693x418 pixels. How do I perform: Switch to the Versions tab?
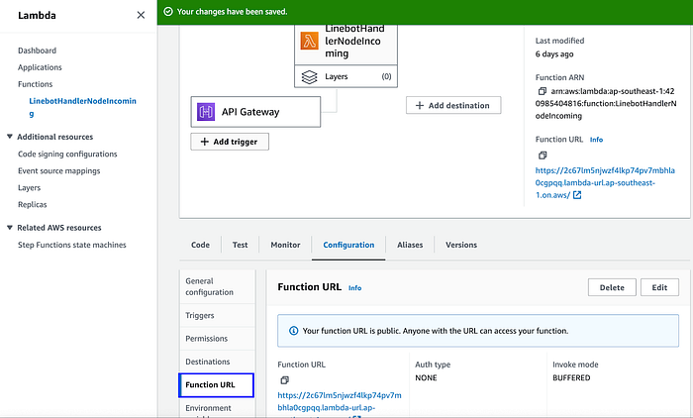(461, 245)
